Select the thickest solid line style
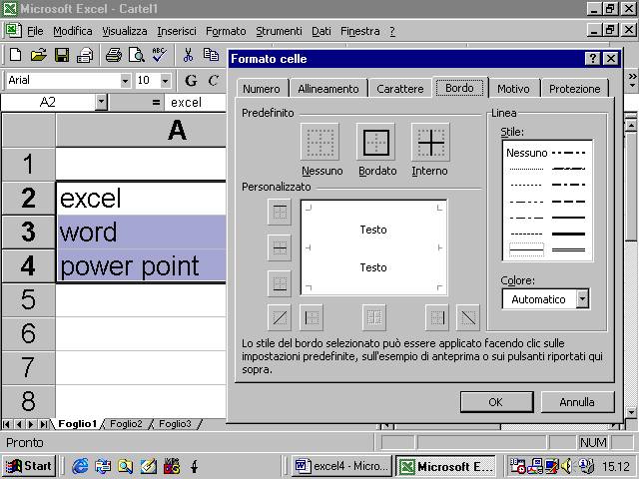This screenshot has height=479, width=639. click(x=568, y=234)
